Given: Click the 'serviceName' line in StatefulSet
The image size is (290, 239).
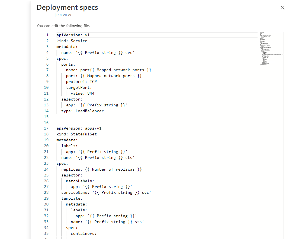Looking at the screenshot, I should tap(106, 192).
